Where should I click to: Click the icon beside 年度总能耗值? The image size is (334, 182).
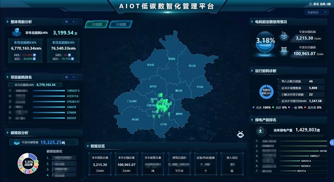click(283, 36)
